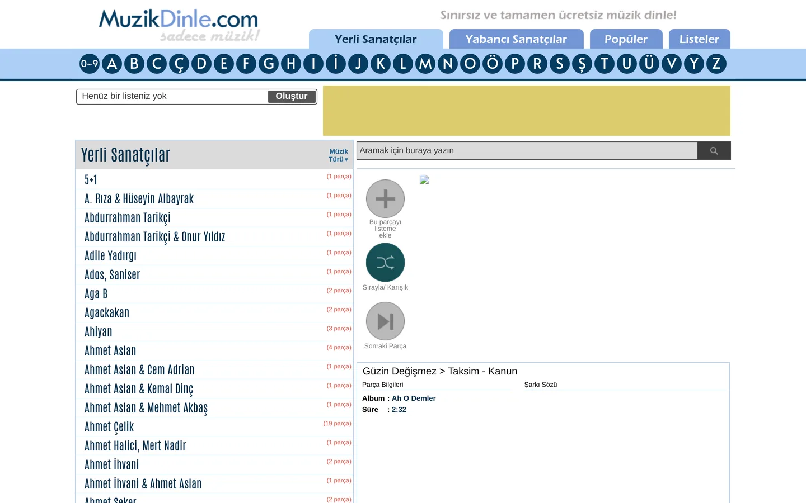The image size is (806, 503).
Task: Filter artists by letter Z
Action: (716, 64)
